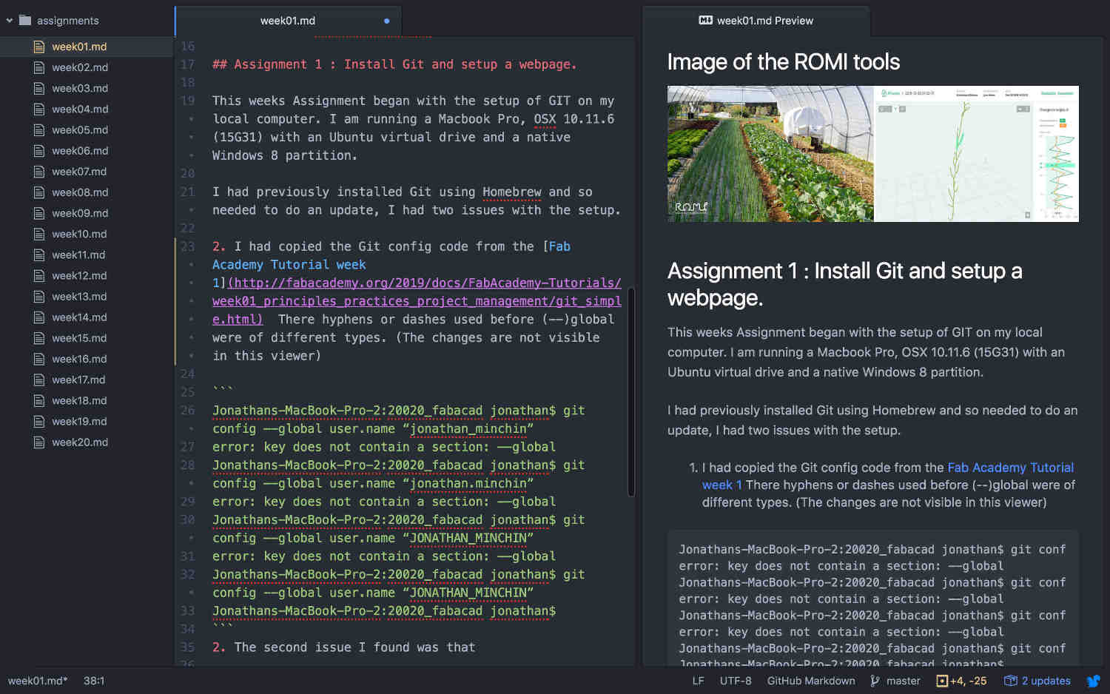Click the file icon beside week15.md
1110x694 pixels.
[x=39, y=337]
